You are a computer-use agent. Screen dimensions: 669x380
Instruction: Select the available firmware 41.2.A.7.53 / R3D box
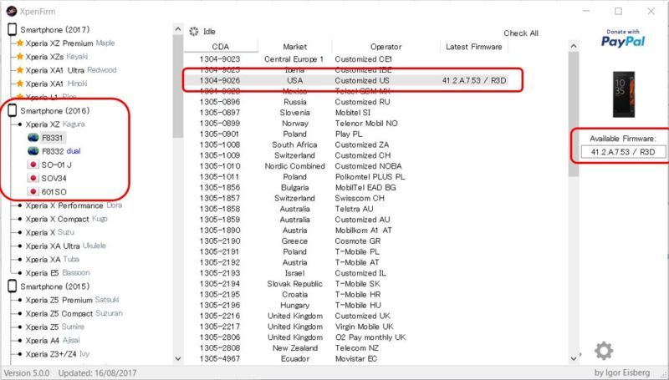(623, 152)
